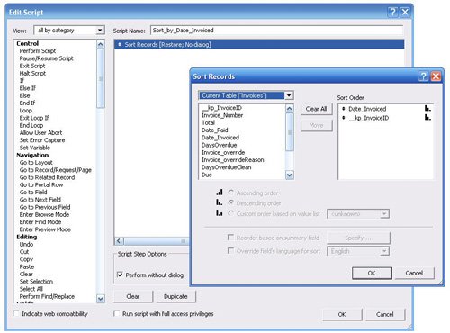This screenshot has width=450, height=333.
Task: Select Go to Layout script step
Action: (x=36, y=162)
